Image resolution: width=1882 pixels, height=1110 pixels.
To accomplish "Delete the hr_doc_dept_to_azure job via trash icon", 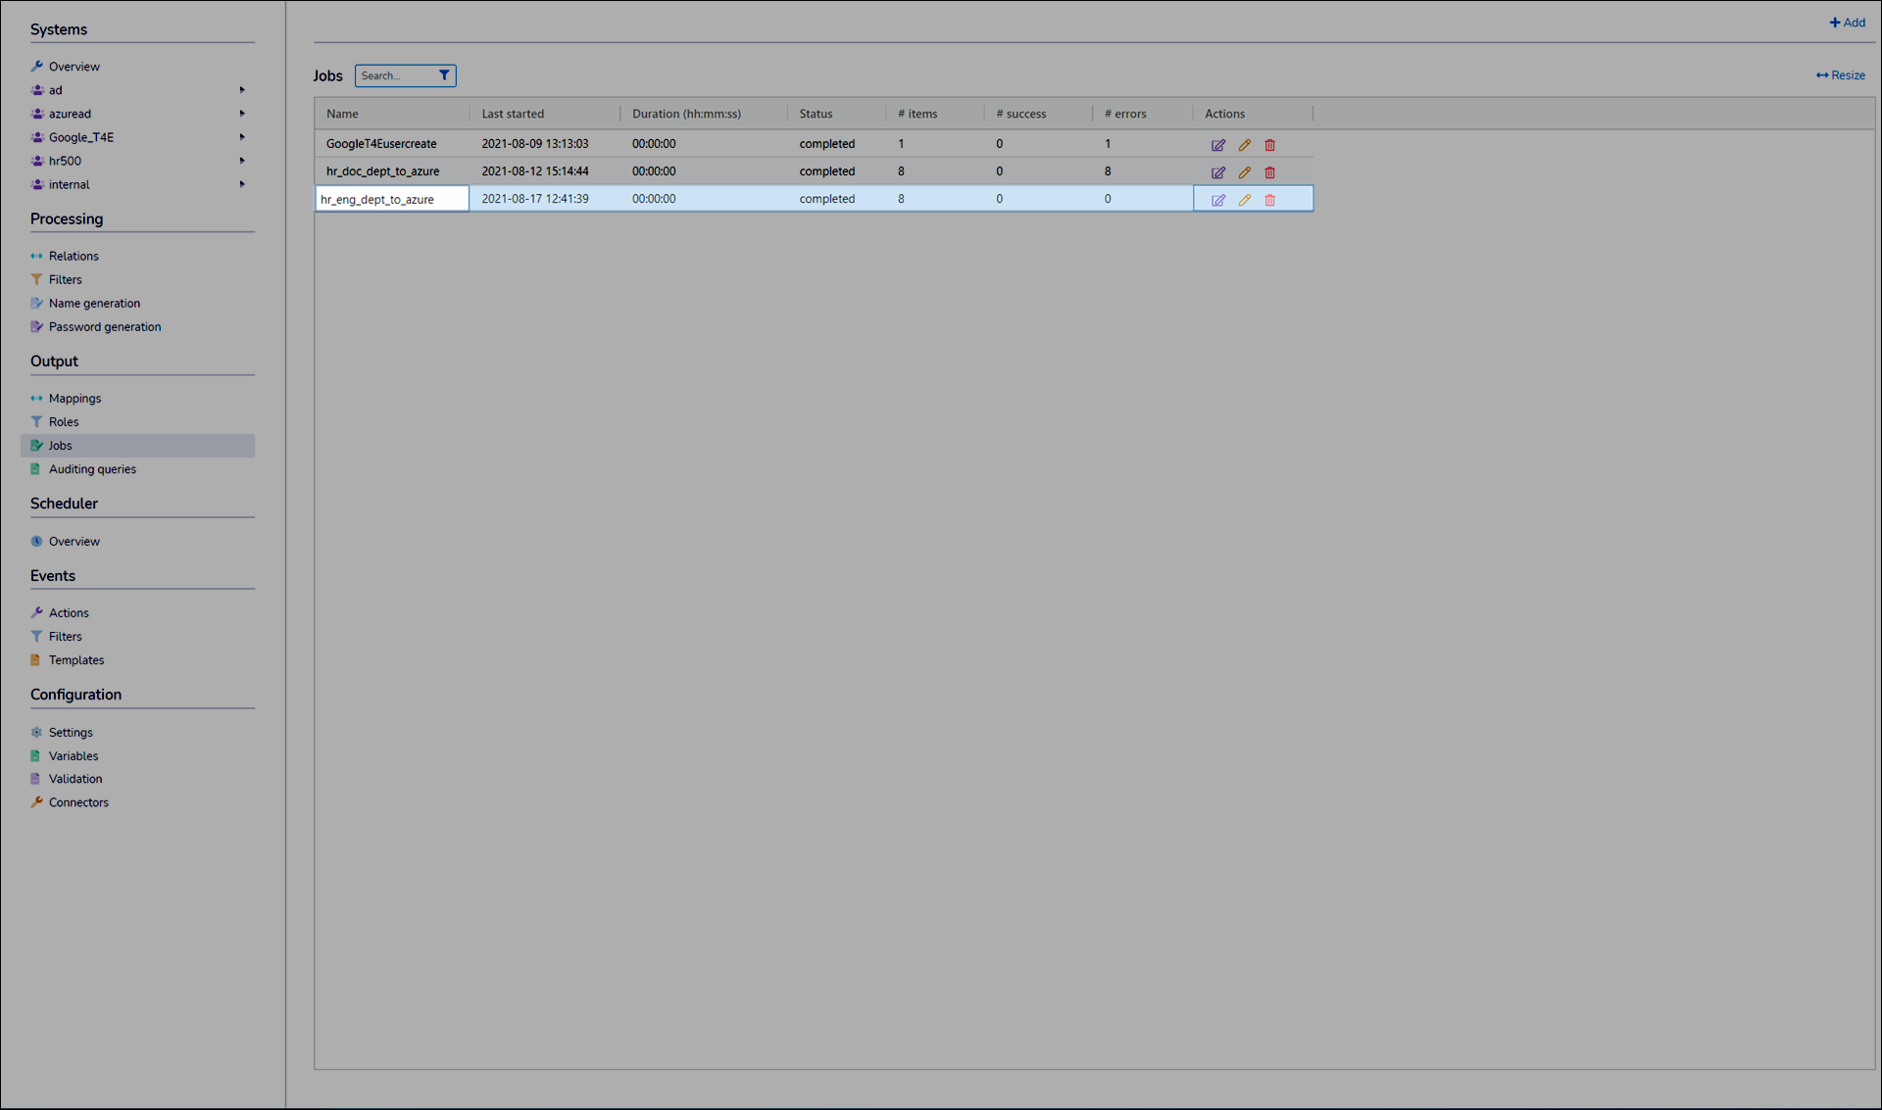I will pyautogui.click(x=1269, y=172).
